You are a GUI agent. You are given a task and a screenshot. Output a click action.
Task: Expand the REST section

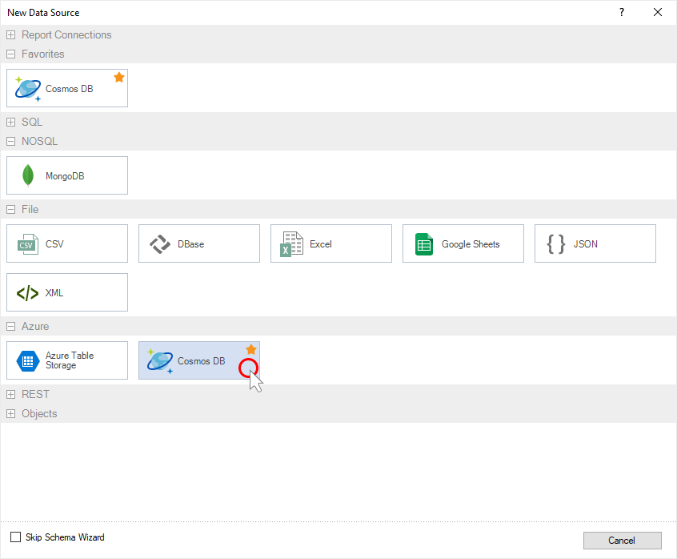pos(10,394)
